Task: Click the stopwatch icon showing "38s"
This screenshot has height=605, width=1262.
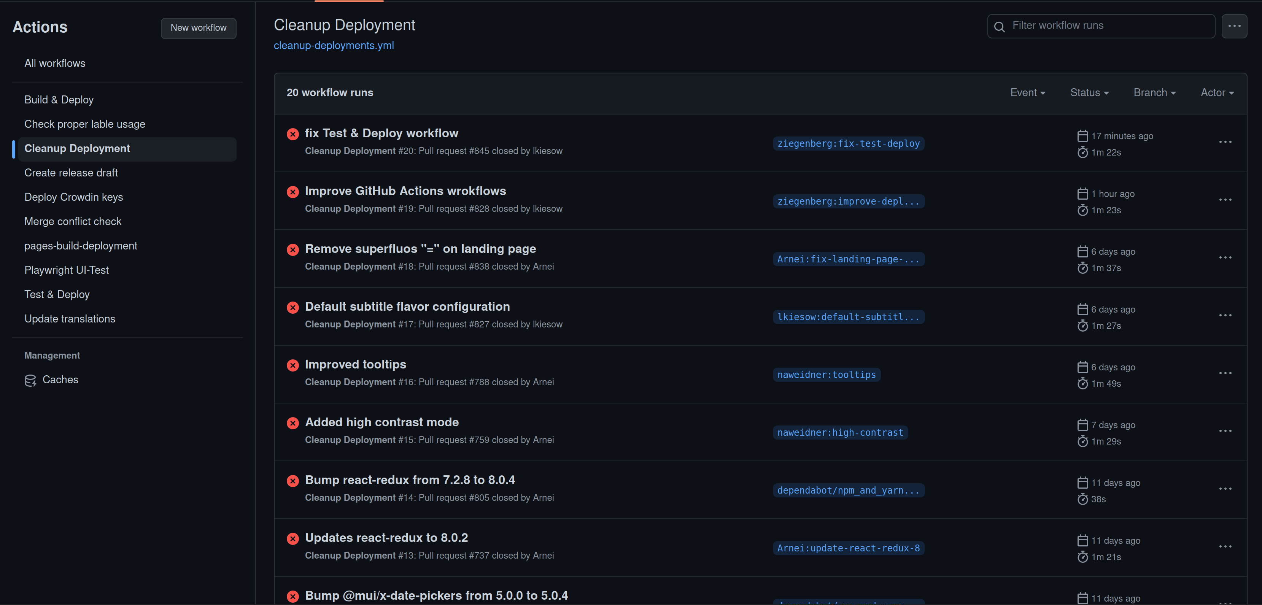Action: pos(1083,499)
